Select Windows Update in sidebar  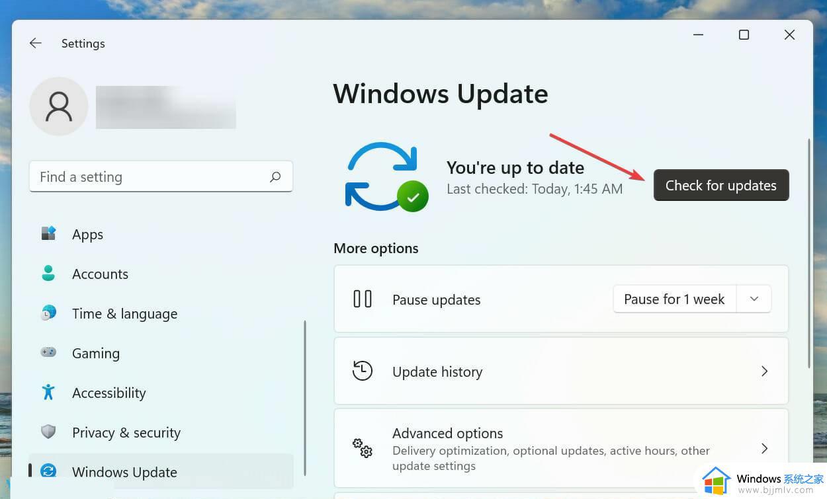[161, 471]
